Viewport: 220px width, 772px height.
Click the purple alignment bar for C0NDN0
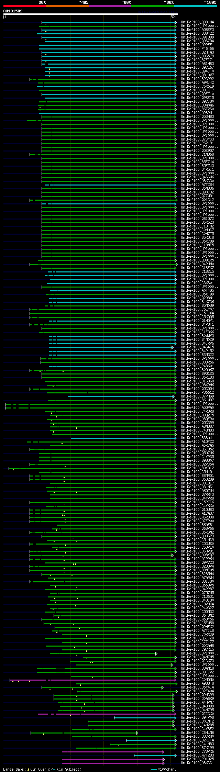[x=93, y=680]
